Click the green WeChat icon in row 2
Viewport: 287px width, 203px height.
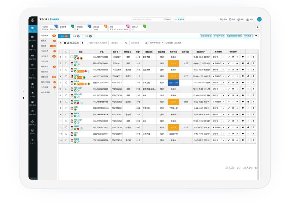coord(75,65)
